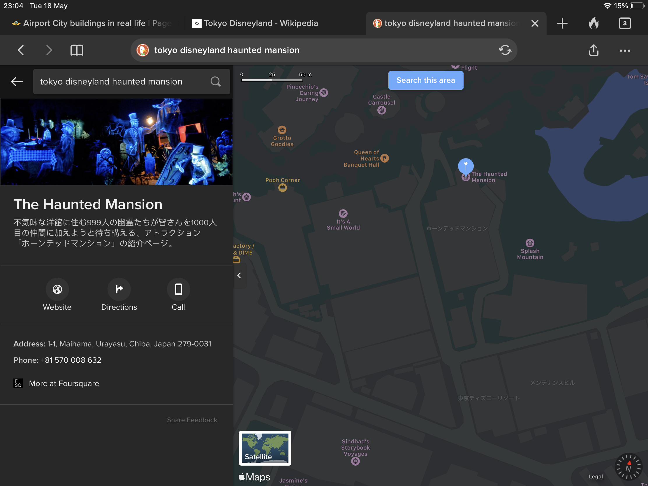The height and width of the screenshot is (486, 648).
Task: Select Castle Carrousel map marker
Action: tap(381, 110)
